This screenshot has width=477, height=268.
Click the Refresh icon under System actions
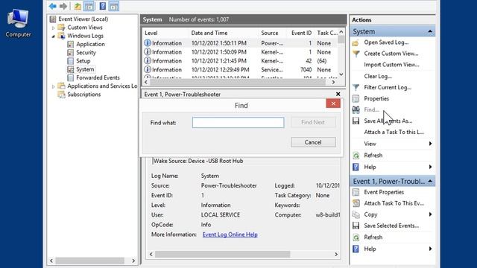point(356,156)
